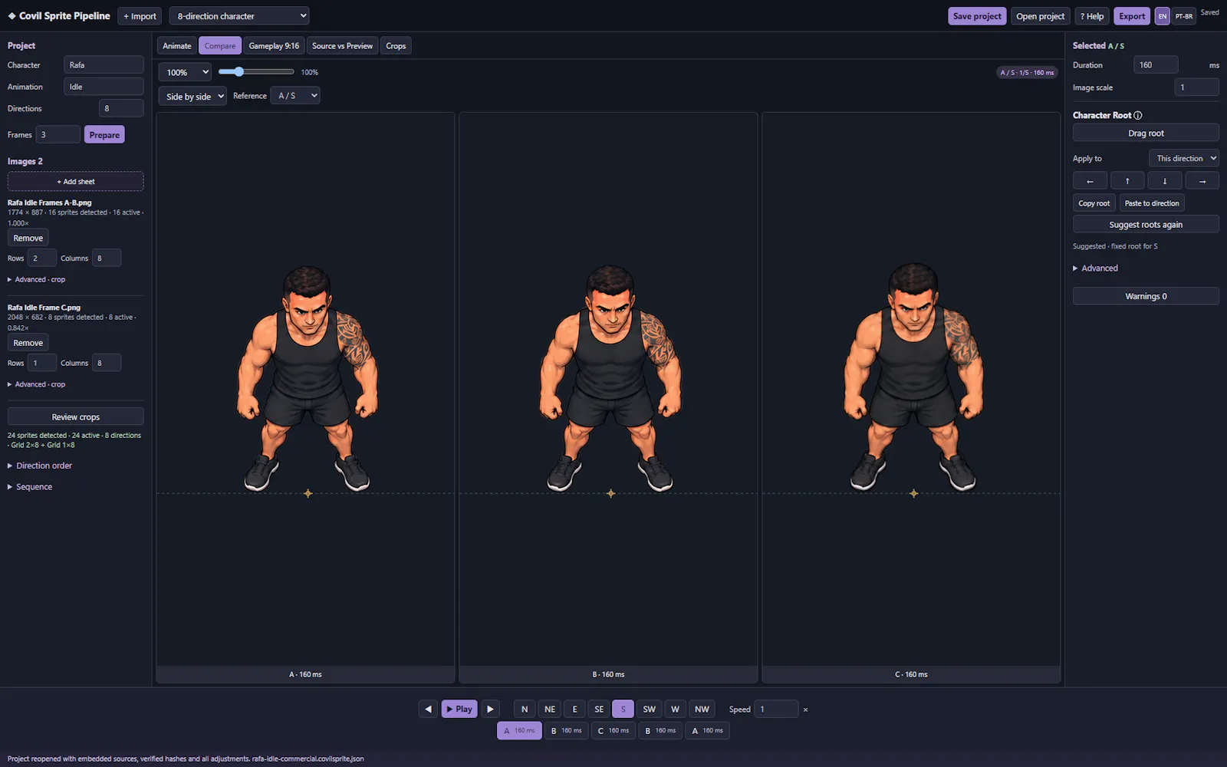This screenshot has width=1227, height=767.
Task: Click Suggest roots again
Action: pos(1146,225)
